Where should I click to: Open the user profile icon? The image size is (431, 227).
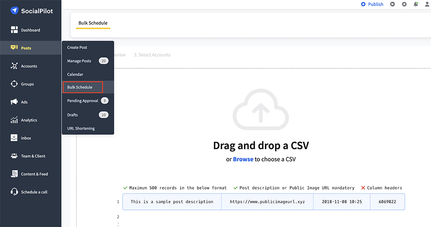(428, 4)
